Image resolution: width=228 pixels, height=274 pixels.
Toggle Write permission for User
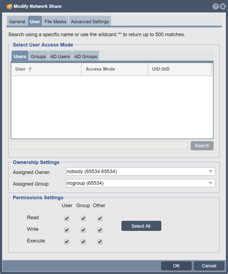click(x=67, y=230)
